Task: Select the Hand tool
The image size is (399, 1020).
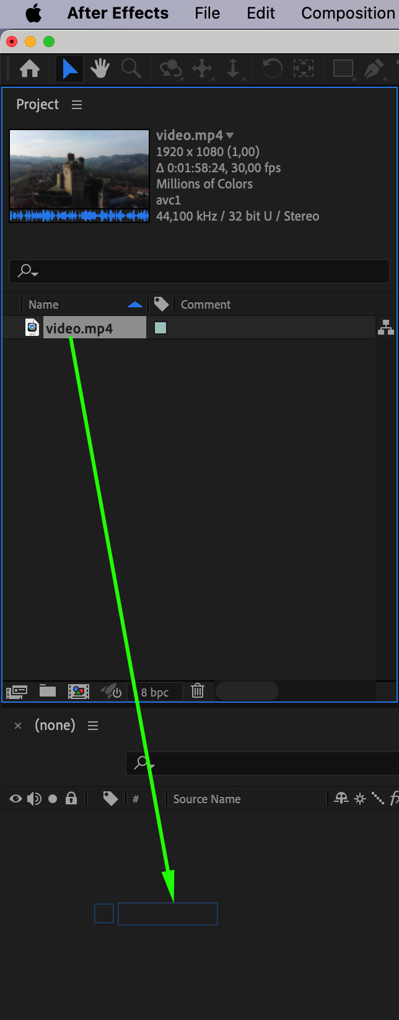Action: [x=100, y=68]
